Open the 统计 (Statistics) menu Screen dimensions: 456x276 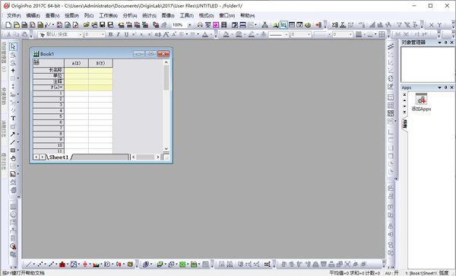coord(149,16)
